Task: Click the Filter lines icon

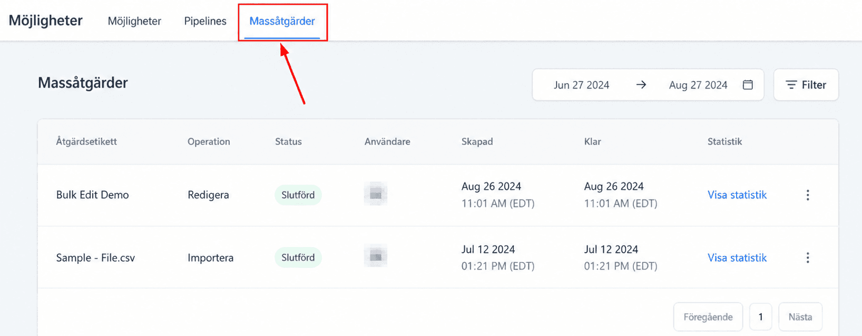Action: point(791,85)
